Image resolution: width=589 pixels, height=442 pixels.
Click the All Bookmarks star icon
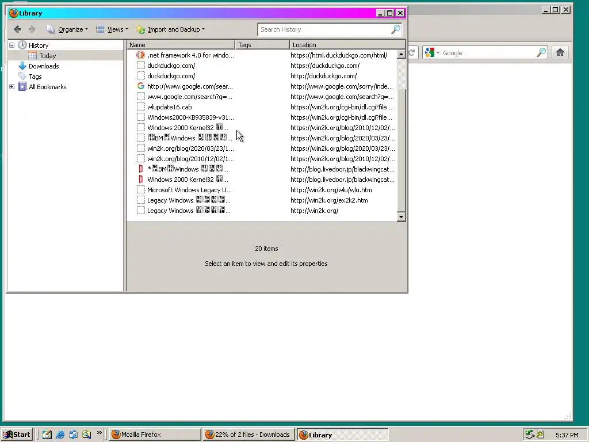click(22, 87)
